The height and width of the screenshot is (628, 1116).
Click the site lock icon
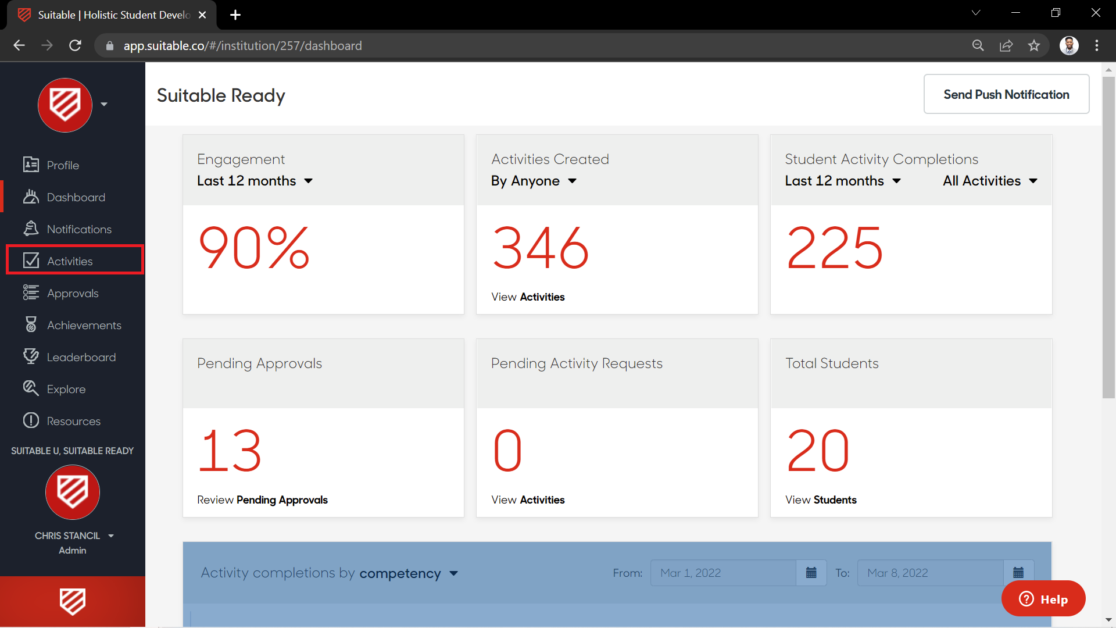tap(109, 45)
